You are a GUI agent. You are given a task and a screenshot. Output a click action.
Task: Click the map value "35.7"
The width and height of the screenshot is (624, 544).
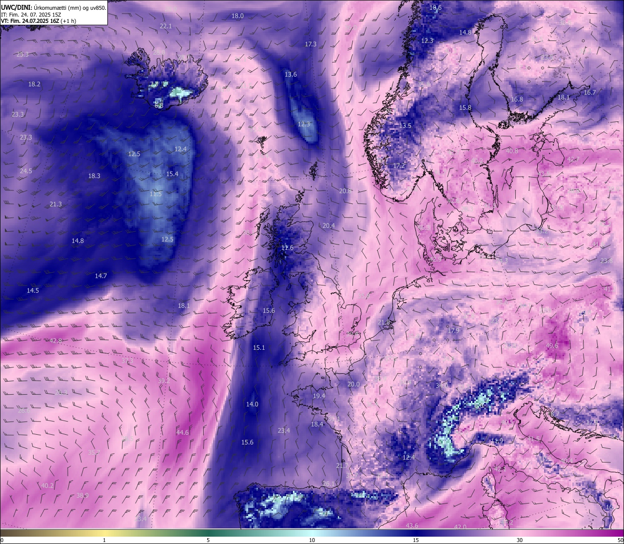[x=94, y=452]
